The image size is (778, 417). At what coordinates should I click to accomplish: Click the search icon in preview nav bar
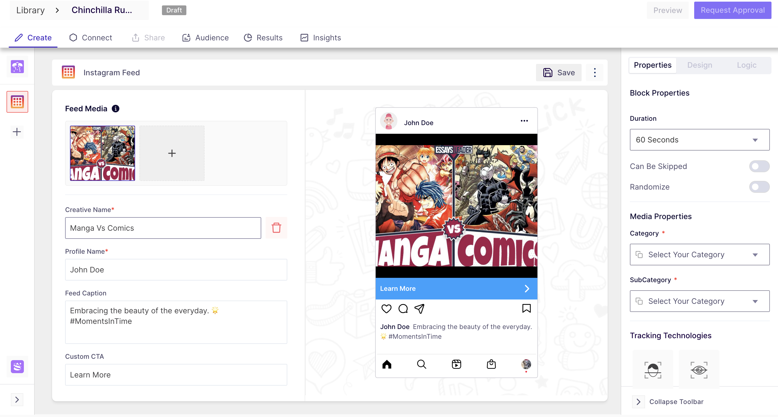pos(421,364)
